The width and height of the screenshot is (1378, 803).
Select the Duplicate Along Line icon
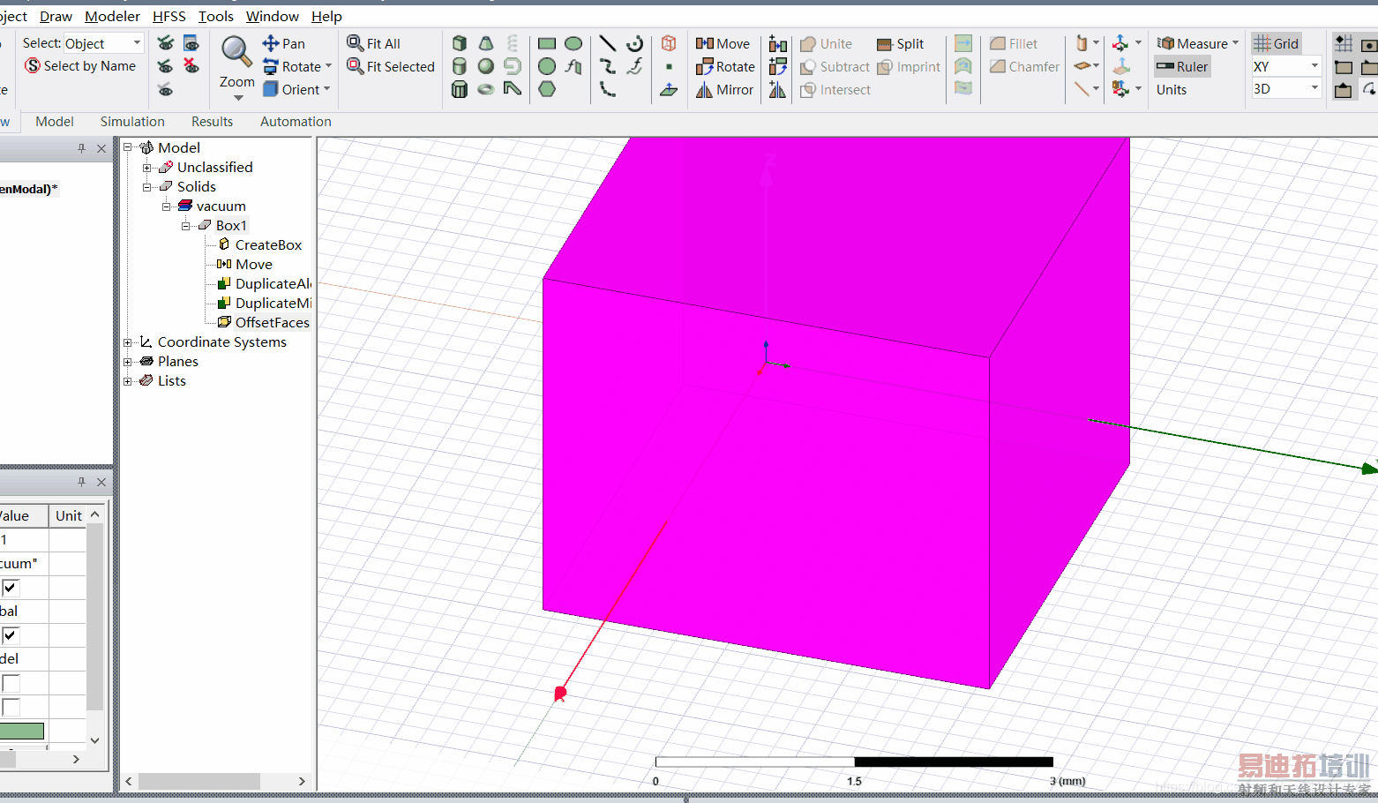pos(778,43)
